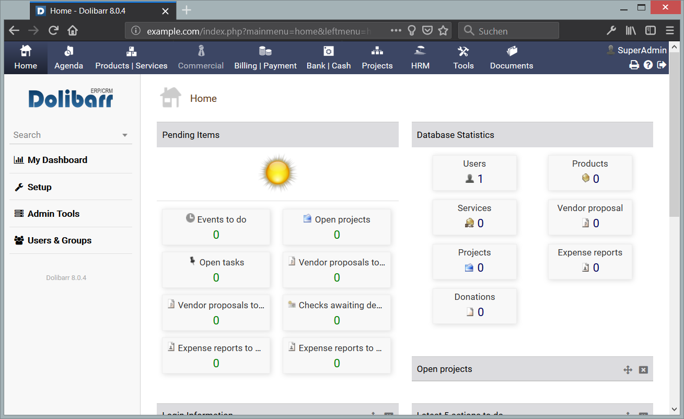684x419 pixels.
Task: Open the Home top menu icon
Action: click(x=26, y=51)
